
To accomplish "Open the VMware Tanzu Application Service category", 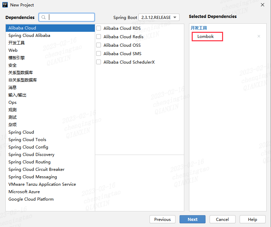I will [x=50, y=184].
